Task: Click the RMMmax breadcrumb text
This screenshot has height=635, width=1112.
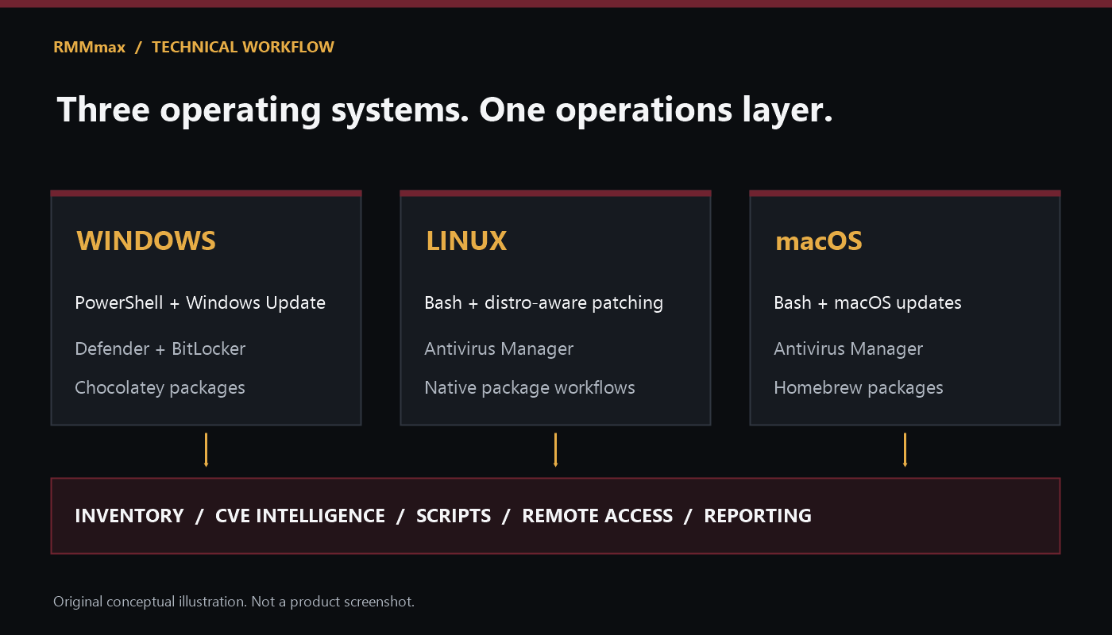Action: coord(89,47)
